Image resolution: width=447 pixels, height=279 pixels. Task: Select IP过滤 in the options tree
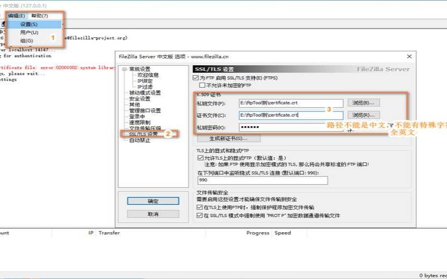point(145,87)
